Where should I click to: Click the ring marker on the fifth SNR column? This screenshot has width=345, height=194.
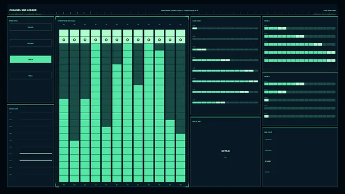pos(106,40)
